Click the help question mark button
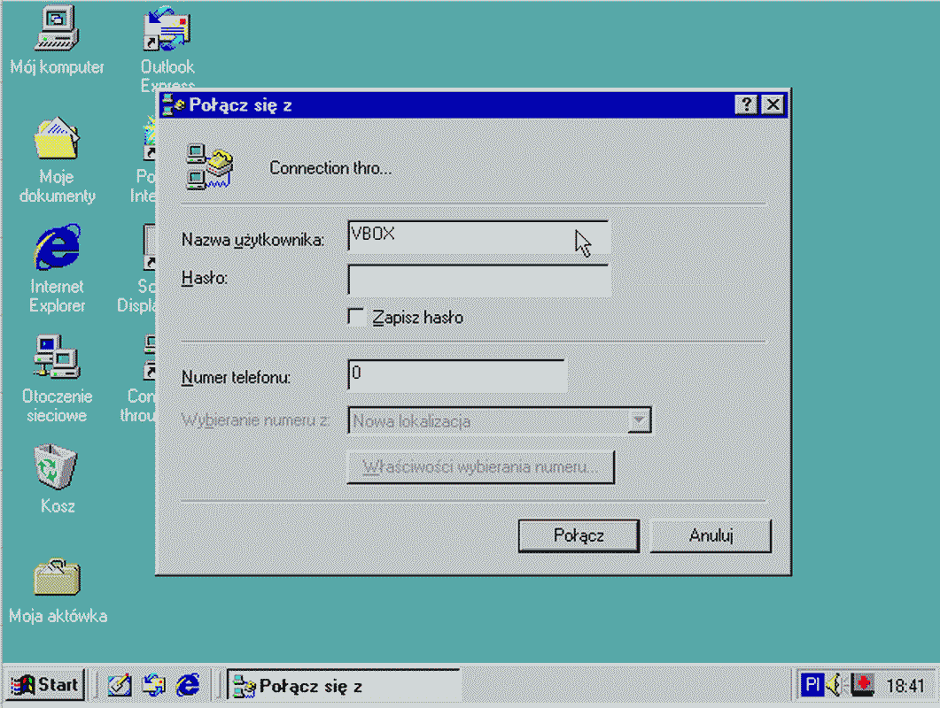 (x=746, y=104)
